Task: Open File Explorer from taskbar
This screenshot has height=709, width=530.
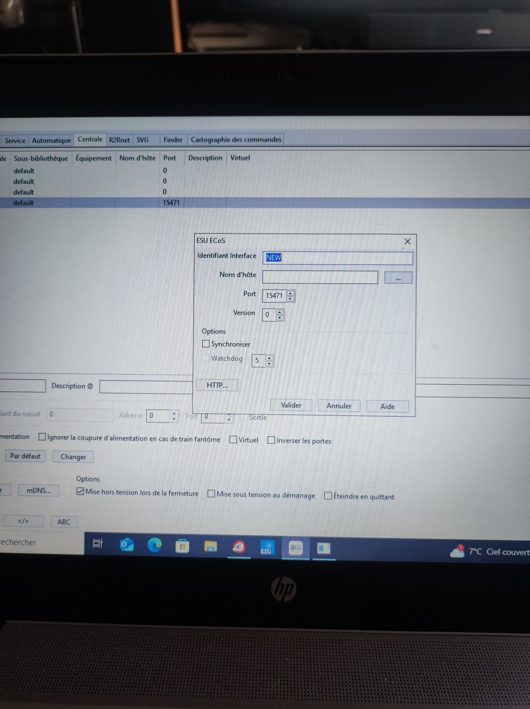Action: (x=210, y=547)
